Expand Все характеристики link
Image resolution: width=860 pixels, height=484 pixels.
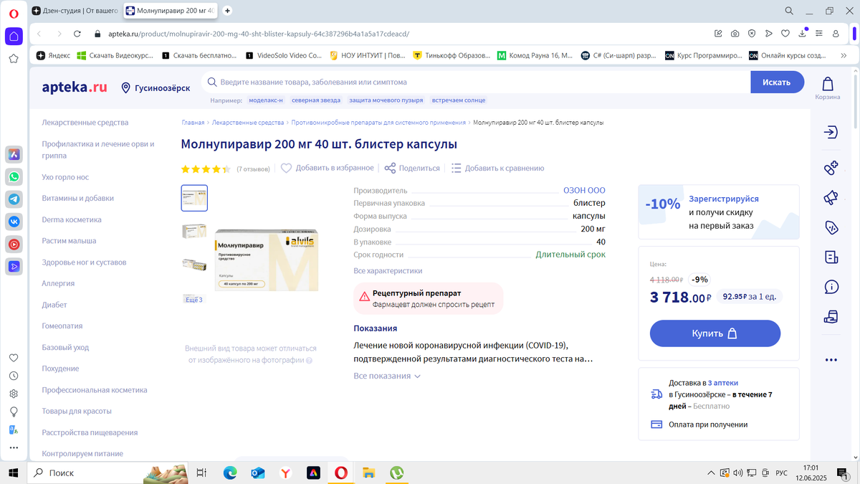tap(388, 271)
